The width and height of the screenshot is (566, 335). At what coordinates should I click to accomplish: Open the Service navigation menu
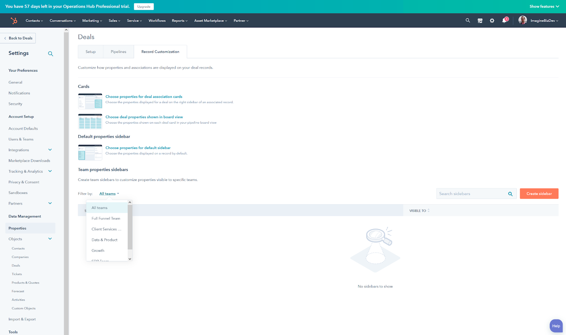(134, 20)
